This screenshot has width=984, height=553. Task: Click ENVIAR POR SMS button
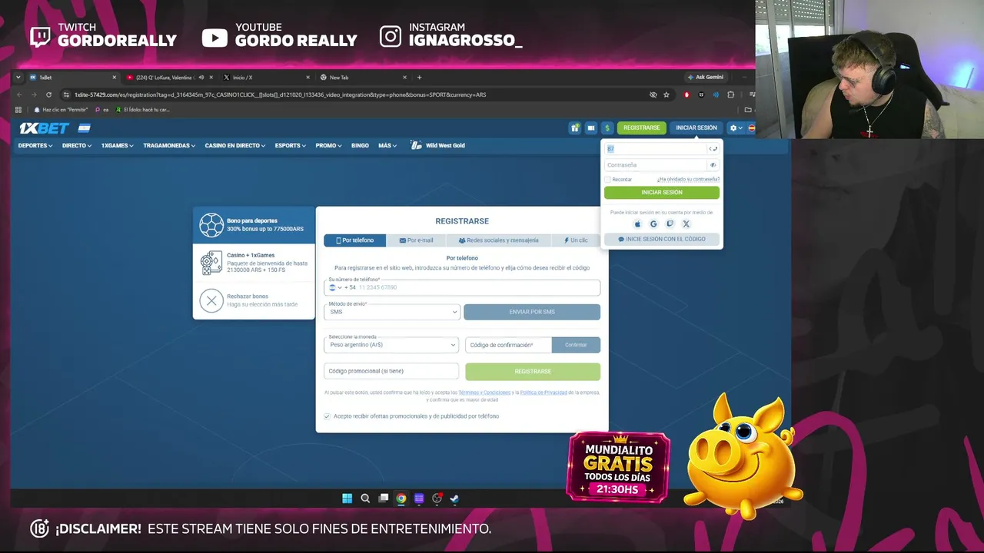[x=532, y=312]
